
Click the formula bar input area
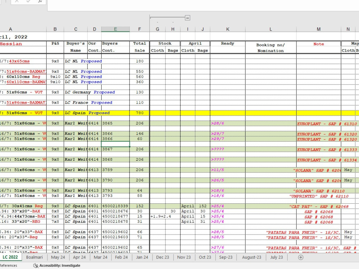[x=203, y=5]
